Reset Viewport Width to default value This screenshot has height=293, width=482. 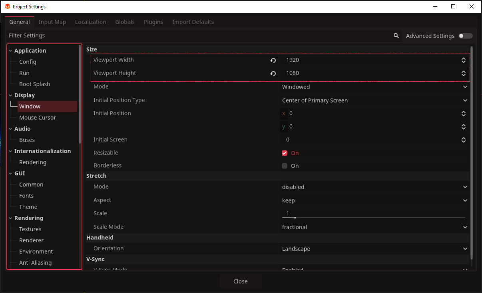click(273, 60)
